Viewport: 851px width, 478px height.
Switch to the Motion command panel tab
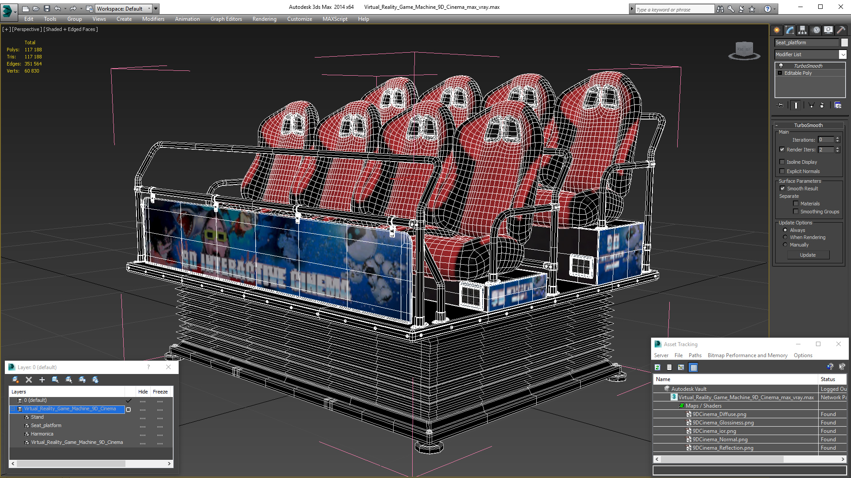tap(816, 30)
